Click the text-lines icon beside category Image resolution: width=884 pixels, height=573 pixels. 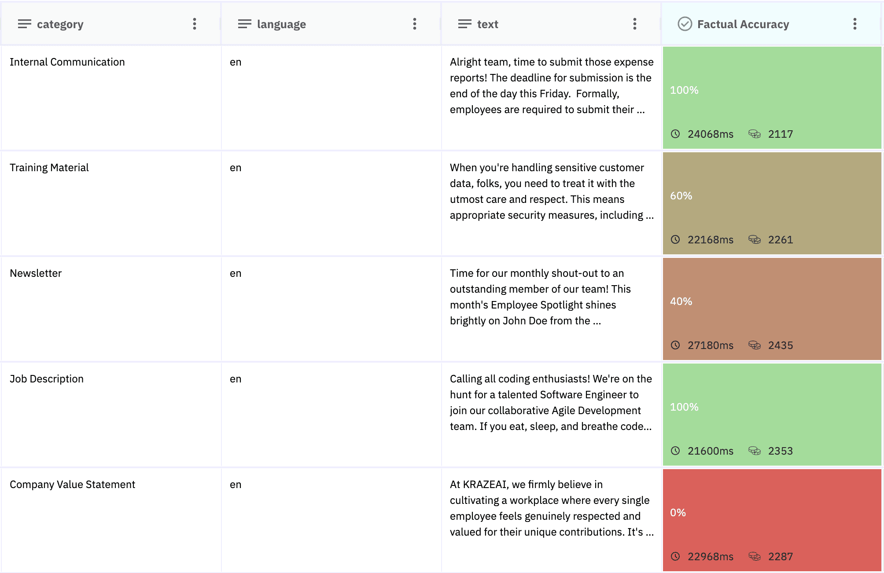coord(24,24)
